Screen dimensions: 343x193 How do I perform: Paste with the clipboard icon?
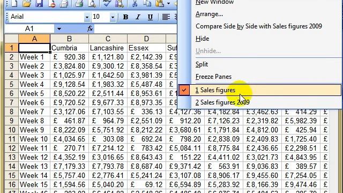click(160, 3)
